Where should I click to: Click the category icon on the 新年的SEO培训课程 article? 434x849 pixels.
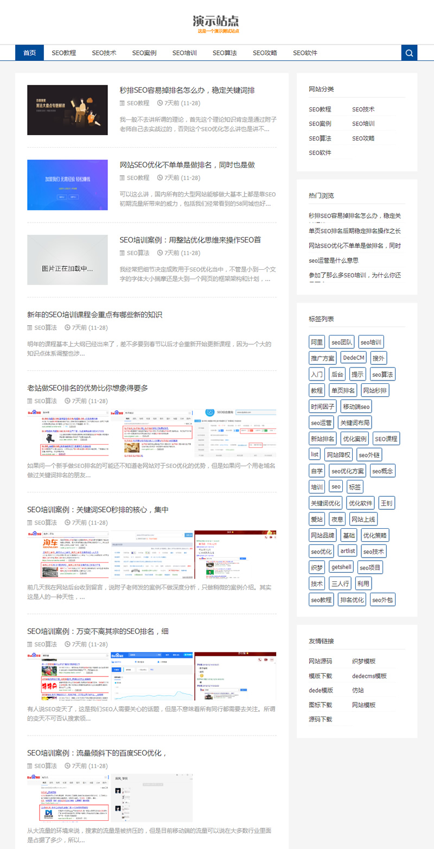click(29, 327)
